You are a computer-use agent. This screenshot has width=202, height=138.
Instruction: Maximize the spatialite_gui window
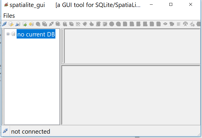pos(171,4)
